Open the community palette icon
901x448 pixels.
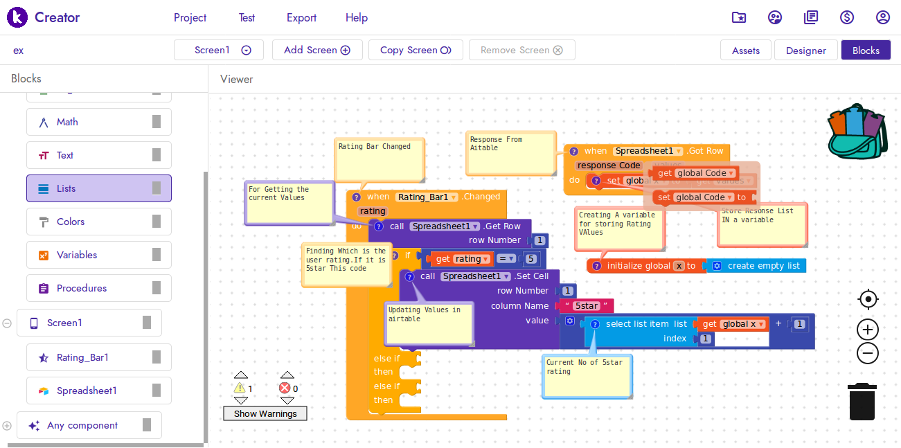(x=775, y=18)
